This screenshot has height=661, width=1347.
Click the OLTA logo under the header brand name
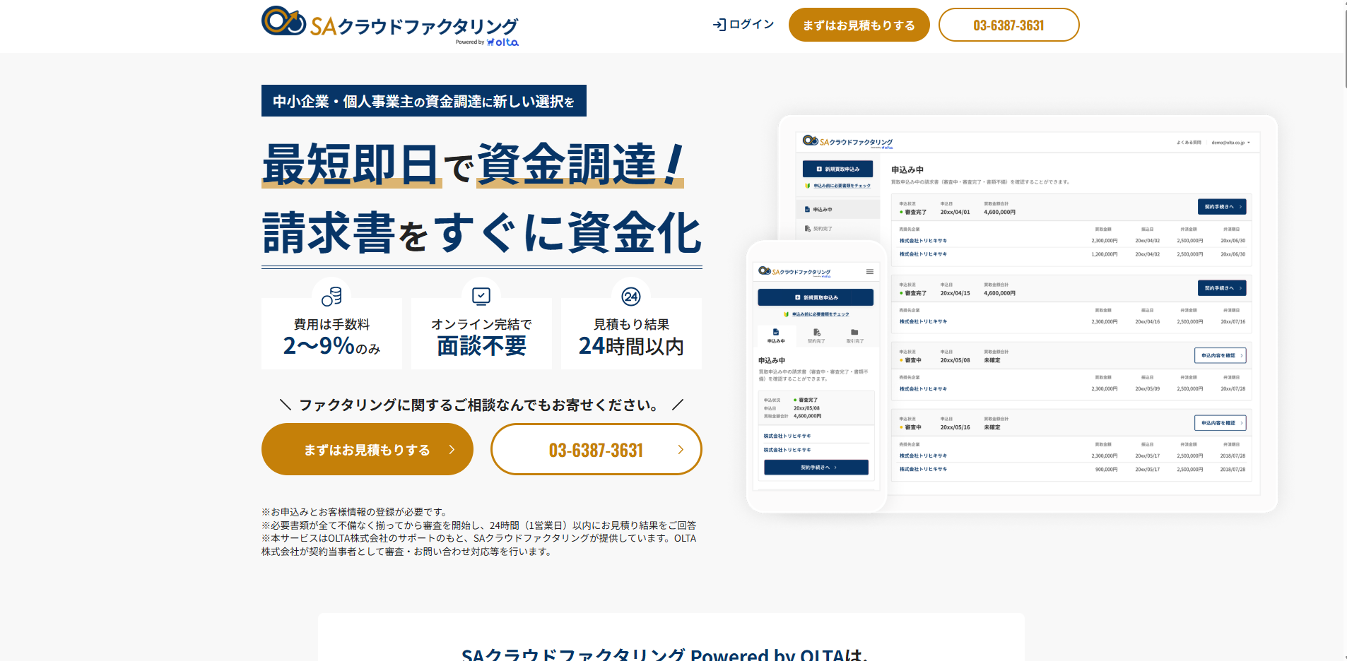coord(502,42)
